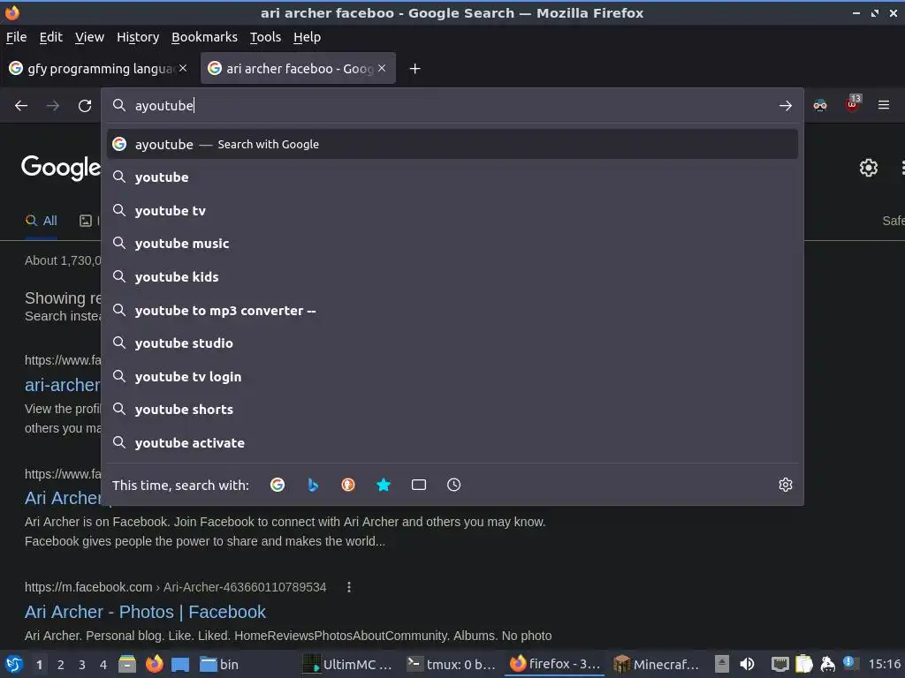This screenshot has height=678, width=905.
Task: Pick the 'youtube shorts' suggestion
Action: (452, 410)
